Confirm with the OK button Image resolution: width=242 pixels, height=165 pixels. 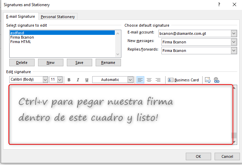tap(198, 156)
